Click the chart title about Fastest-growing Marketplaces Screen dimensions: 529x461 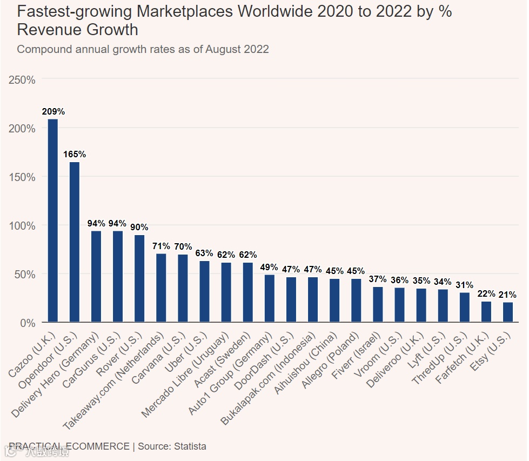(x=235, y=20)
